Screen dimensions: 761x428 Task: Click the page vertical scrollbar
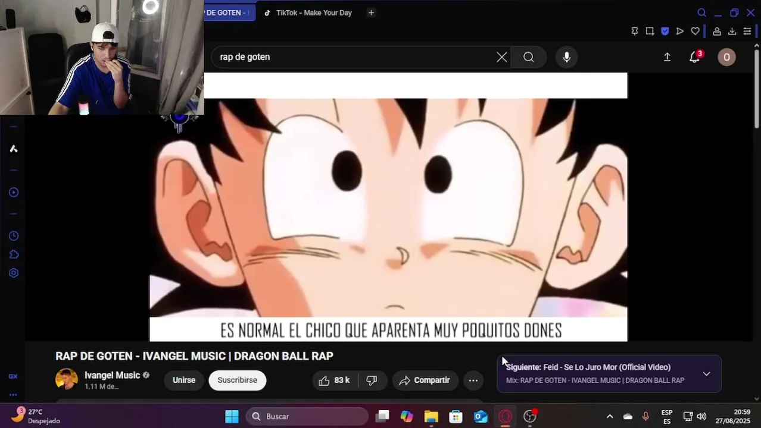point(757,89)
